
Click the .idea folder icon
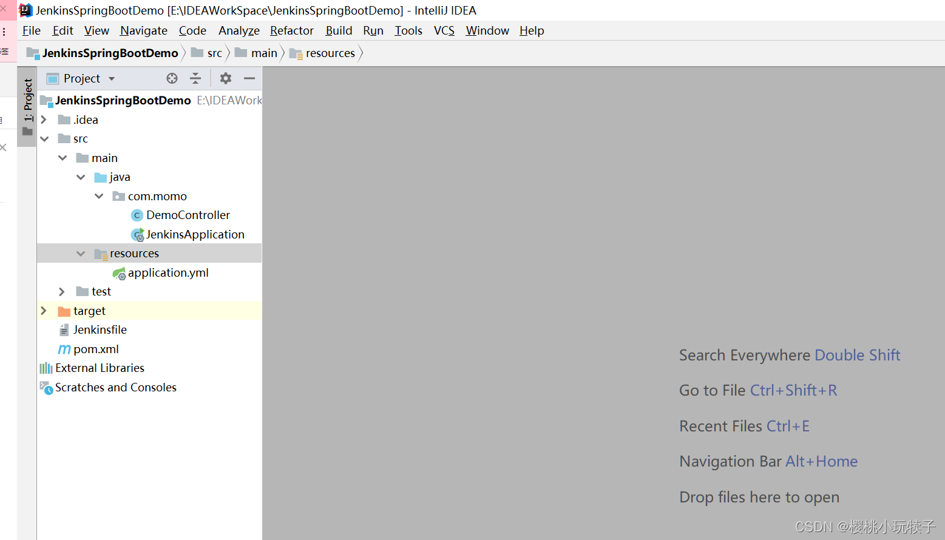[64, 120]
